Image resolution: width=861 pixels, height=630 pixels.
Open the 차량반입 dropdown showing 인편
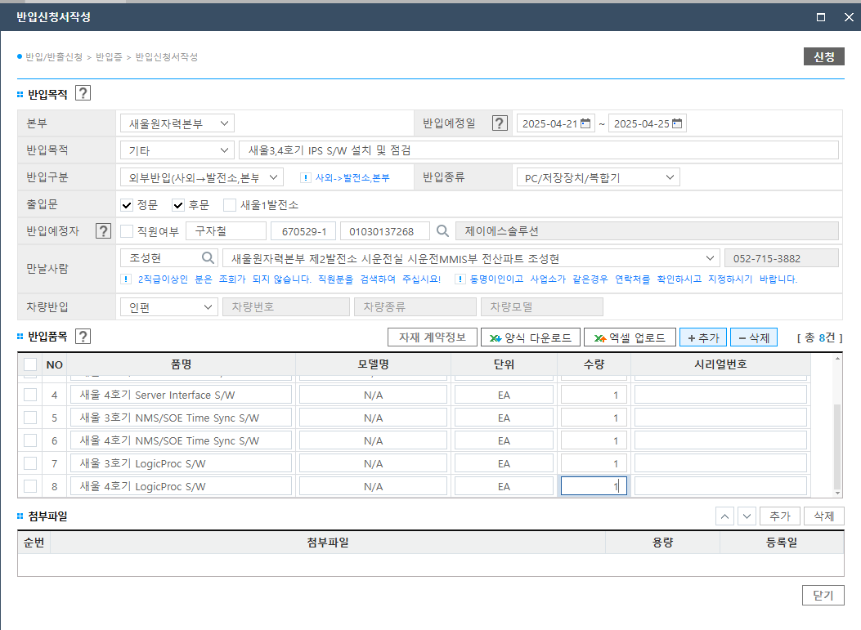coord(168,306)
